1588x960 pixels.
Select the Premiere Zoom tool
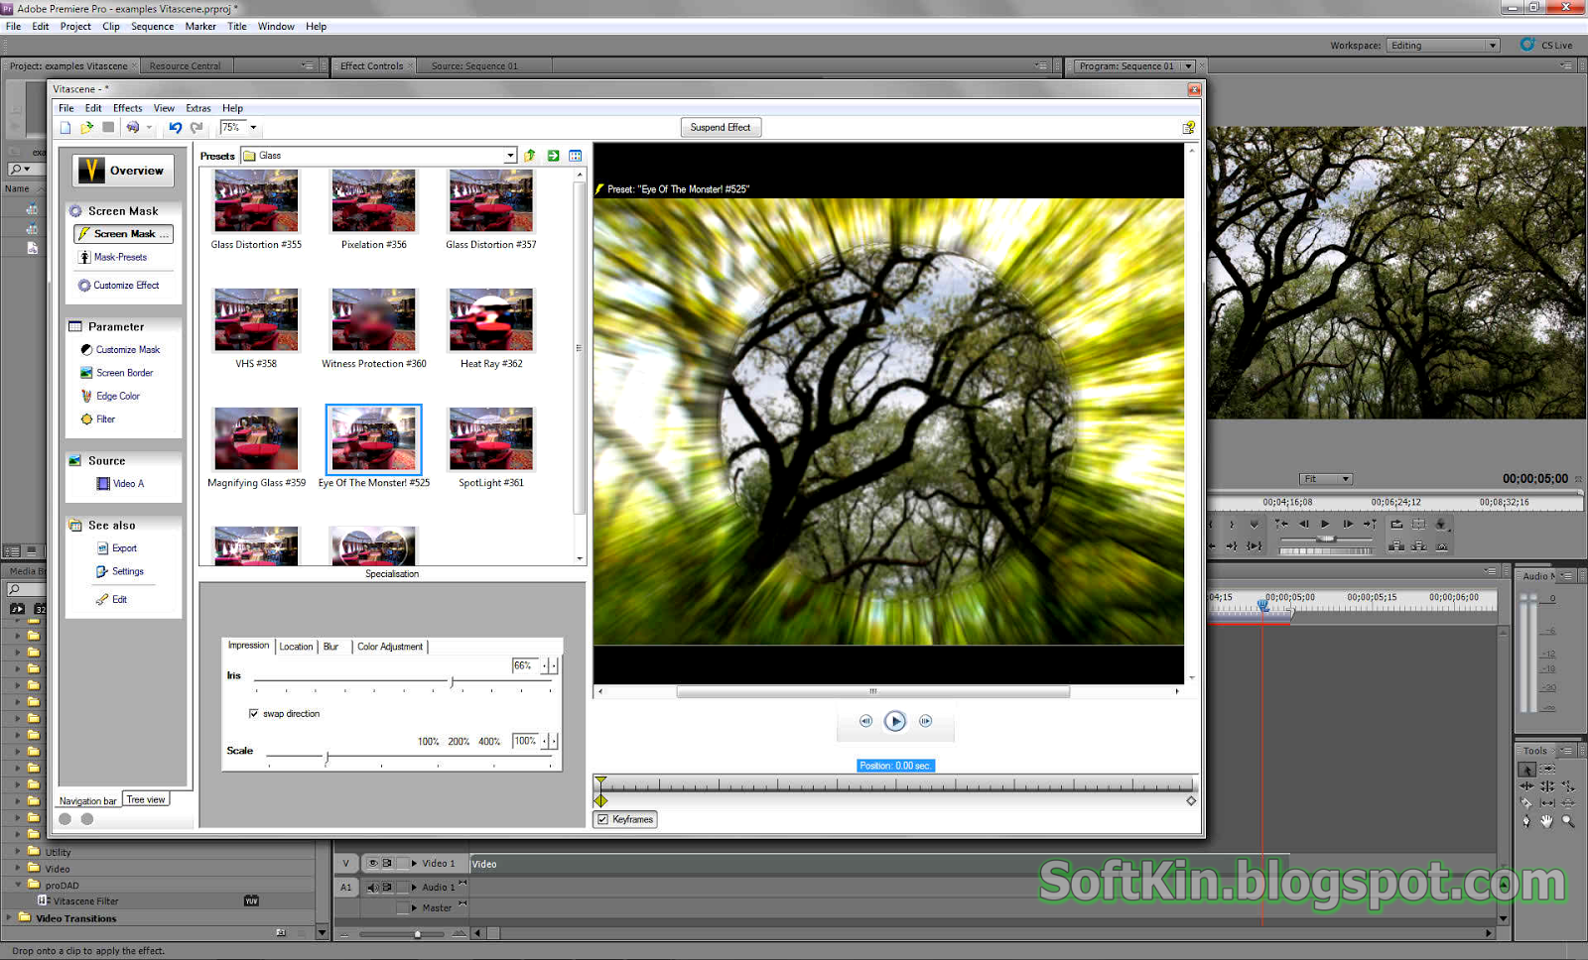1568,821
